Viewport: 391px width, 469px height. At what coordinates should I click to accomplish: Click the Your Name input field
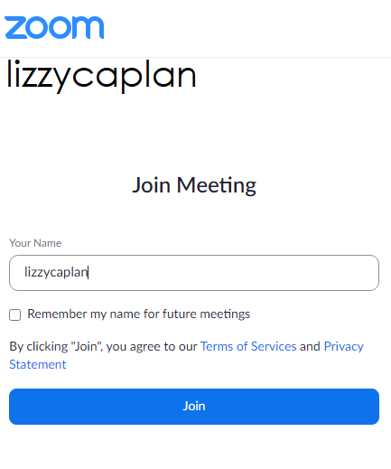coord(194,273)
